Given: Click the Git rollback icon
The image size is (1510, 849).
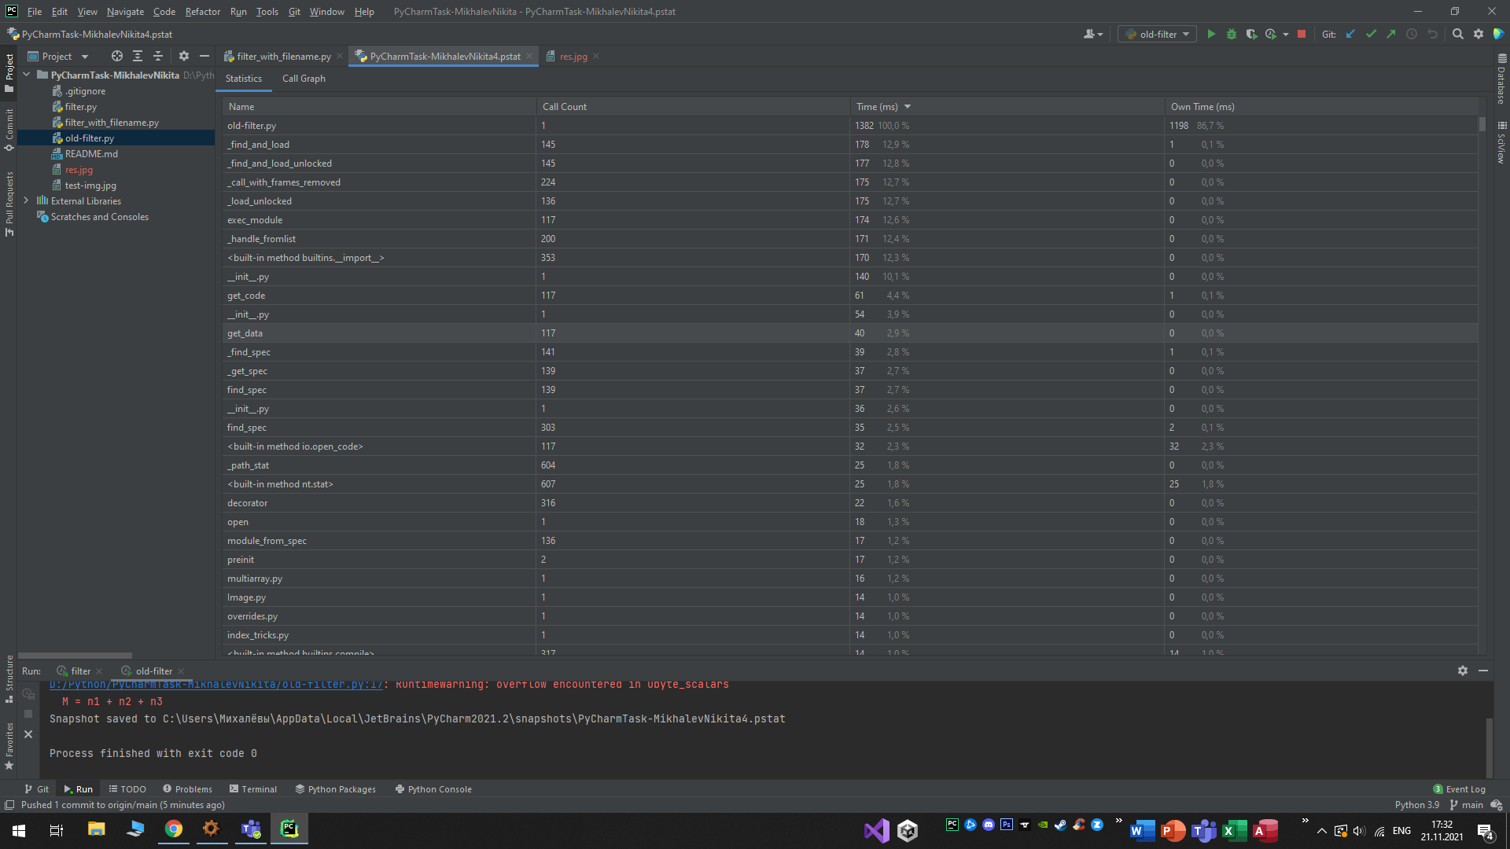Looking at the screenshot, I should 1432,34.
